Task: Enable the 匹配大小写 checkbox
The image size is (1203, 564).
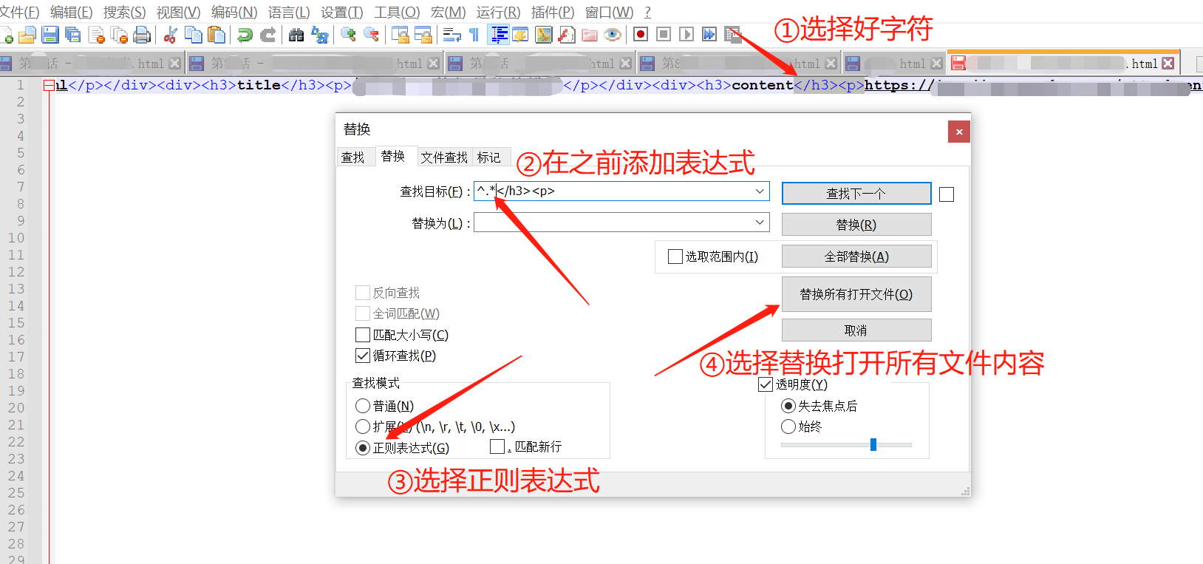Action: point(363,335)
